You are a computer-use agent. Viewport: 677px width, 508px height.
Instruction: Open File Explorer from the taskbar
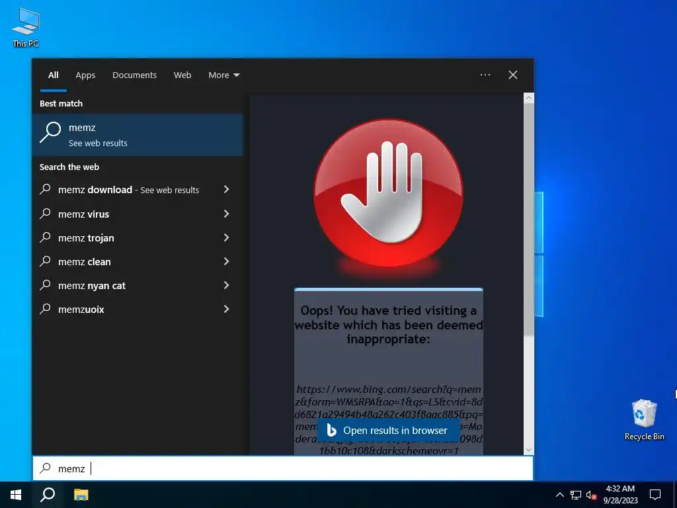click(81, 495)
